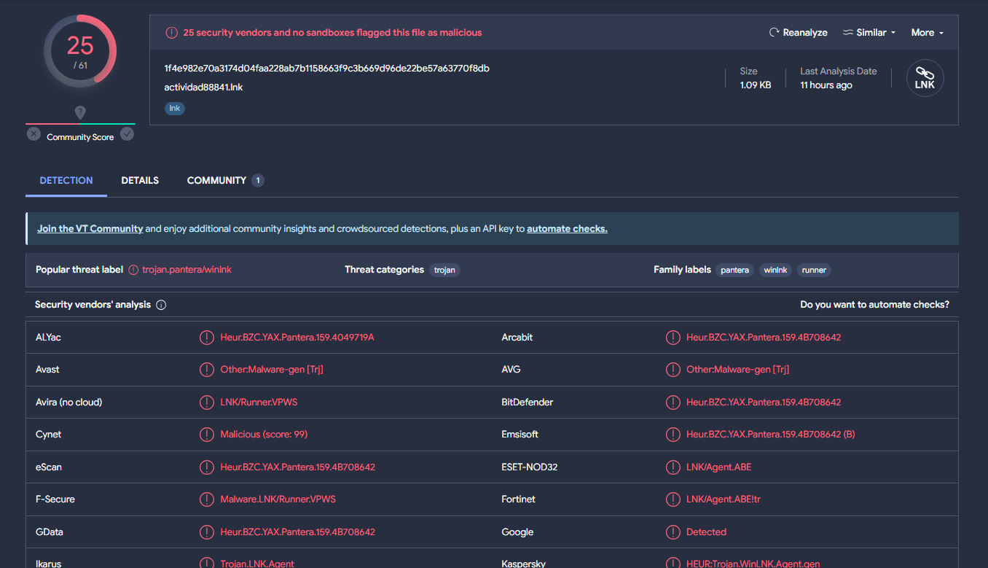Vote harmless with the checkmark community score button
Screen dimensions: 988x568
[127, 134]
